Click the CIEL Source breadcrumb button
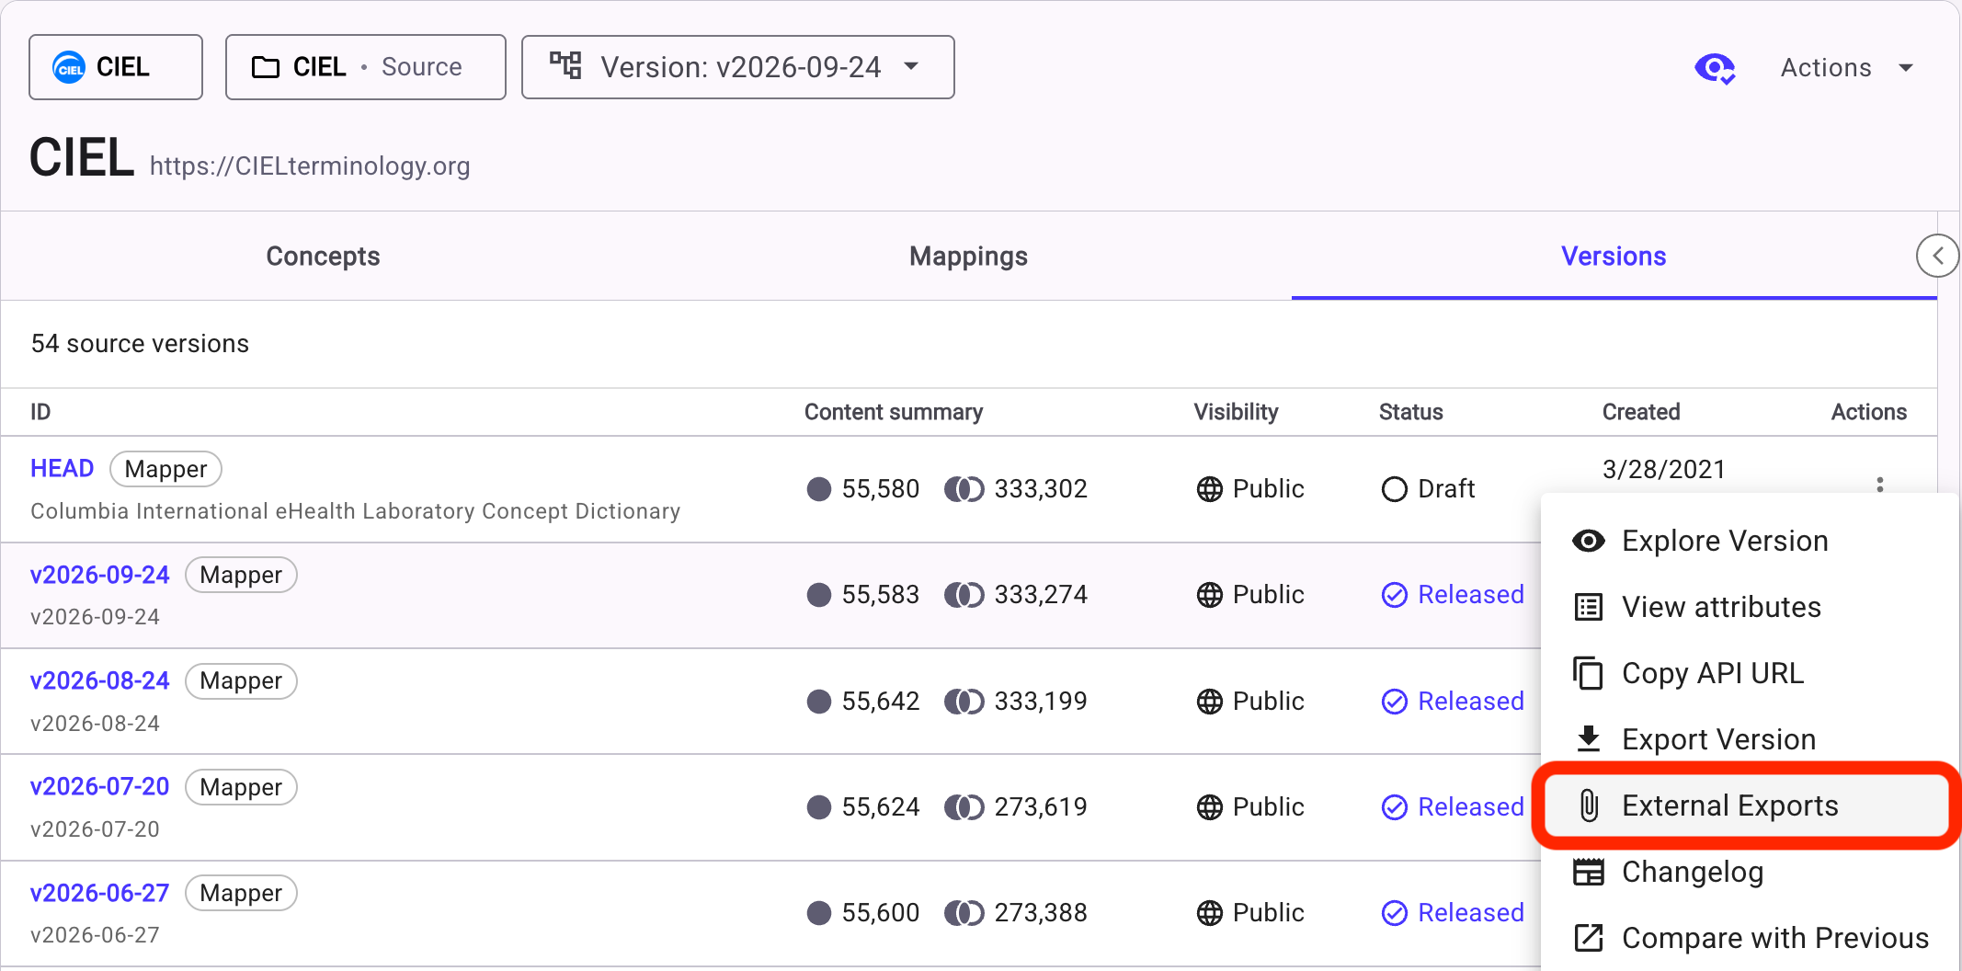 tap(366, 67)
